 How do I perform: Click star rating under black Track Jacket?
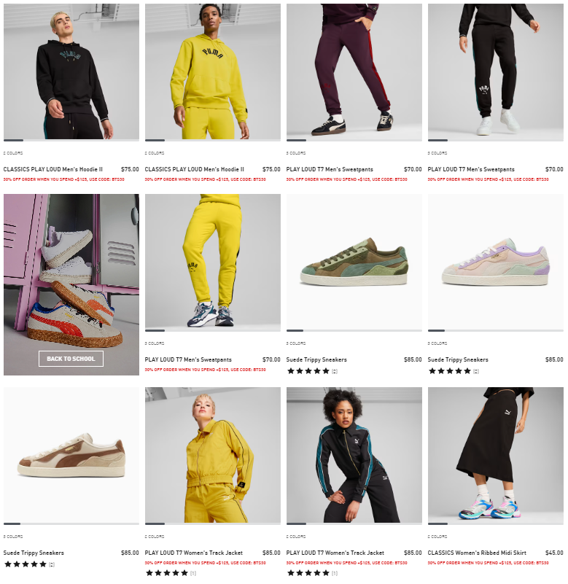coord(312,573)
